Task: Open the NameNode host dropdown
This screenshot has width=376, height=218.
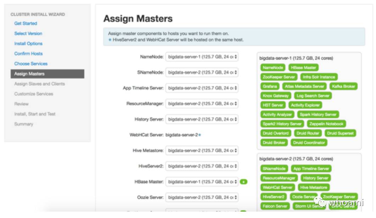Action: click(202, 56)
